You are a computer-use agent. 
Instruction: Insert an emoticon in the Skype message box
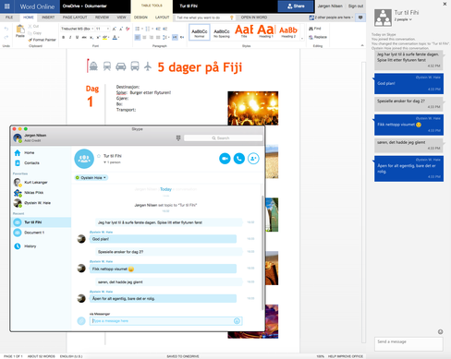237,321
